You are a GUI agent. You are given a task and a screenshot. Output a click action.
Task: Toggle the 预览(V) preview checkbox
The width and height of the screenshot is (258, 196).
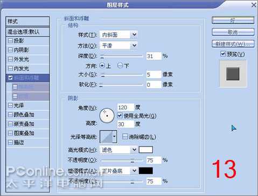[223, 54]
